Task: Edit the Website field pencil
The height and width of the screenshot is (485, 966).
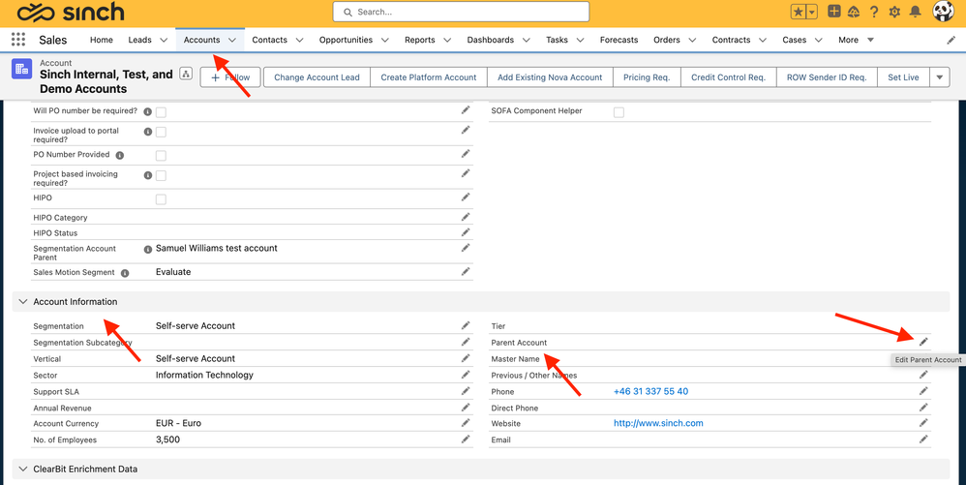Action: point(923,423)
